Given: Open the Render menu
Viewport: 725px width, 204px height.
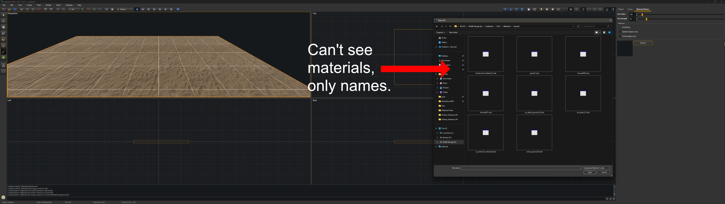Looking at the screenshot, I should tap(48, 5).
